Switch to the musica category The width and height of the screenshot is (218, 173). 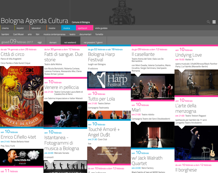pos(67,28)
